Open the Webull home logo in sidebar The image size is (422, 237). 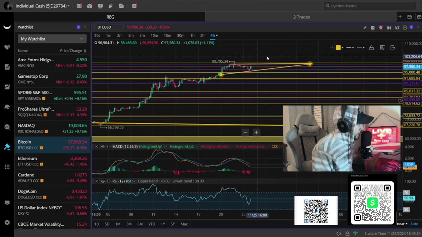[7, 27]
